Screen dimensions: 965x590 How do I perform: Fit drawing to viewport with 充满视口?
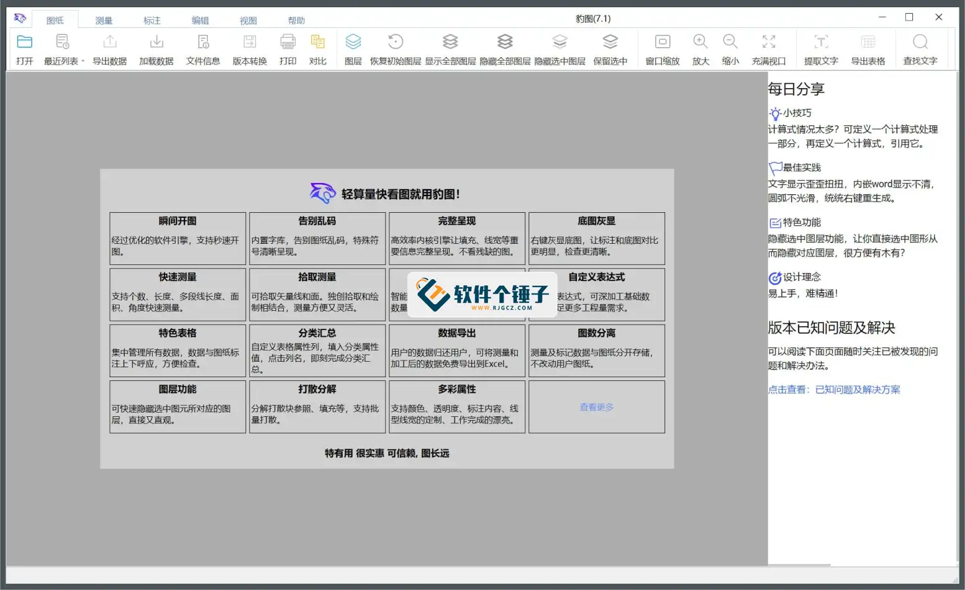[768, 48]
